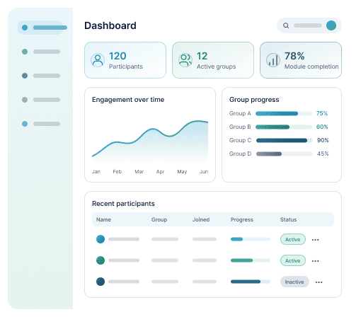The height and width of the screenshot is (317, 361).
Task: Select the highlighted first sidebar item
Action: (x=40, y=28)
